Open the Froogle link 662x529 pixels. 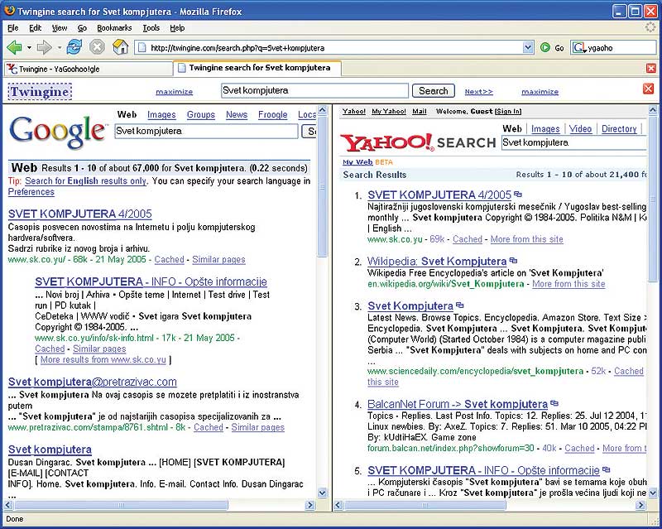273,114
